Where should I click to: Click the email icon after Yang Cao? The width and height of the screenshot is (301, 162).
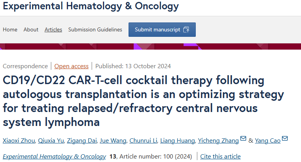285,138
